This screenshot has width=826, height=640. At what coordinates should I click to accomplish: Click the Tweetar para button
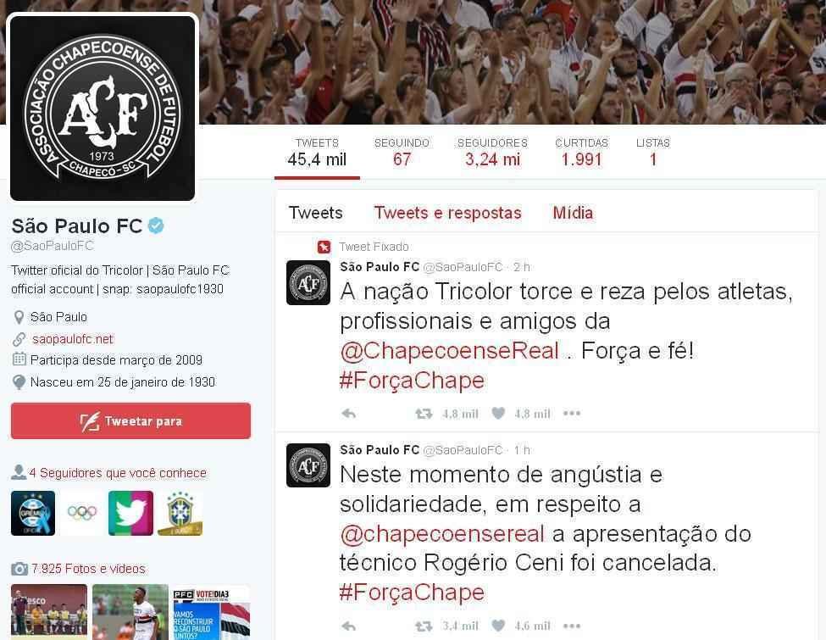click(x=130, y=420)
